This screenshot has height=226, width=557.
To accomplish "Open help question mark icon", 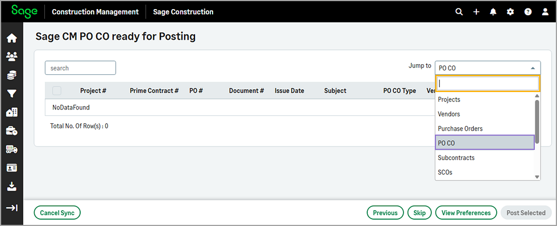I will (528, 12).
